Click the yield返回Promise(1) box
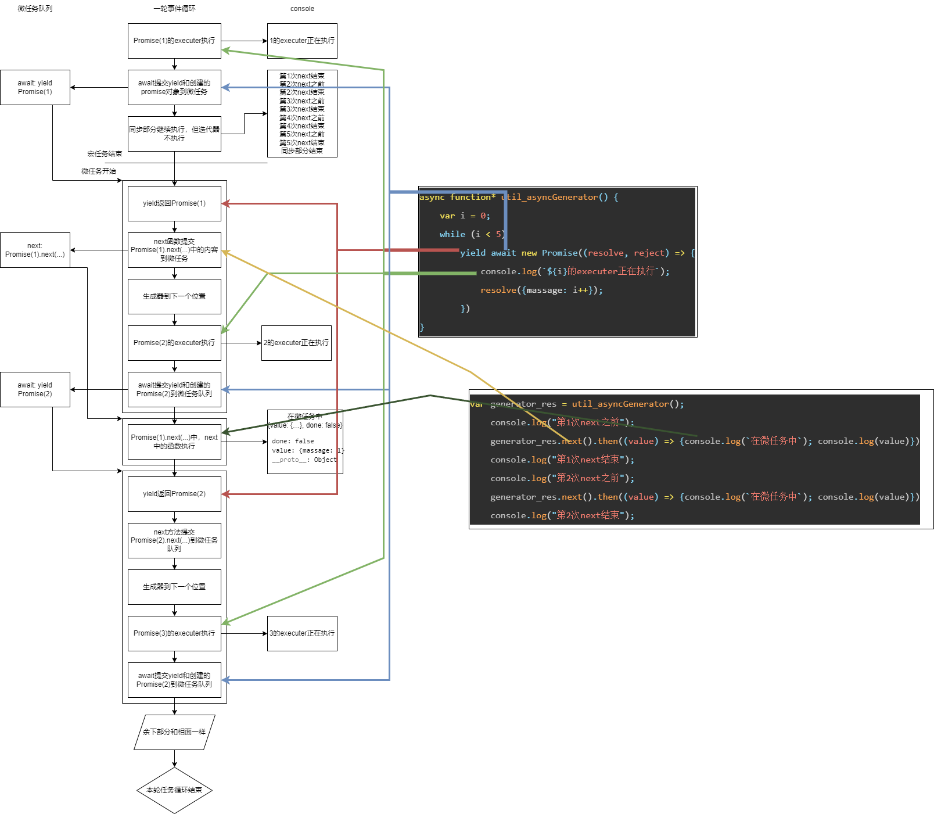Viewport: 934px width, 814px height. pyautogui.click(x=174, y=203)
